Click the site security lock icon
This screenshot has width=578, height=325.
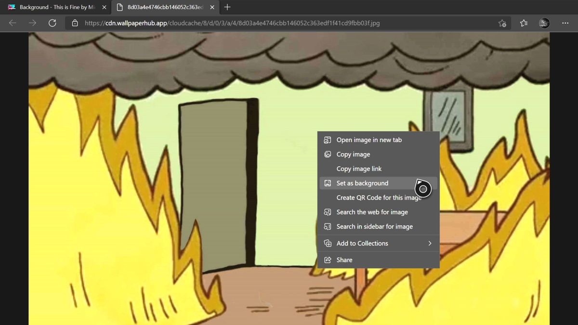(75, 23)
